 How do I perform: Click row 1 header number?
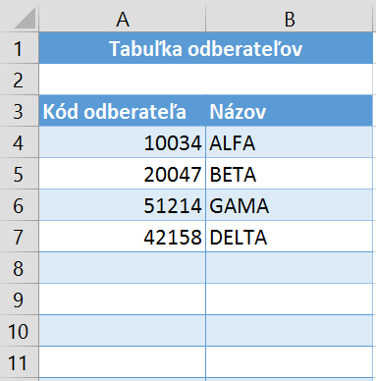coord(19,48)
